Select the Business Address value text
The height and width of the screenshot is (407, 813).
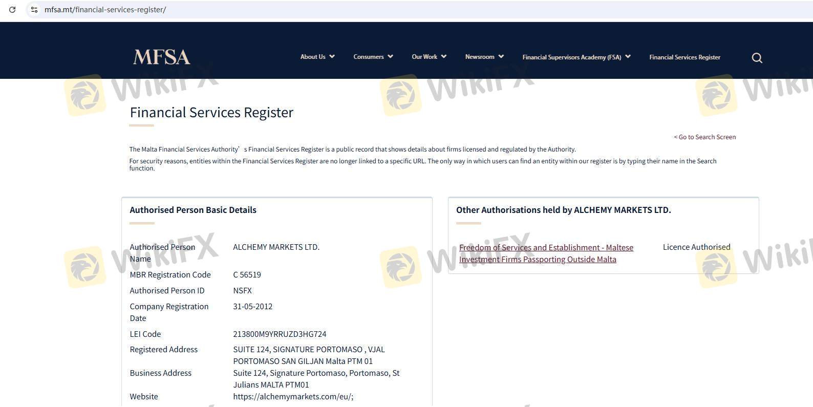point(316,379)
